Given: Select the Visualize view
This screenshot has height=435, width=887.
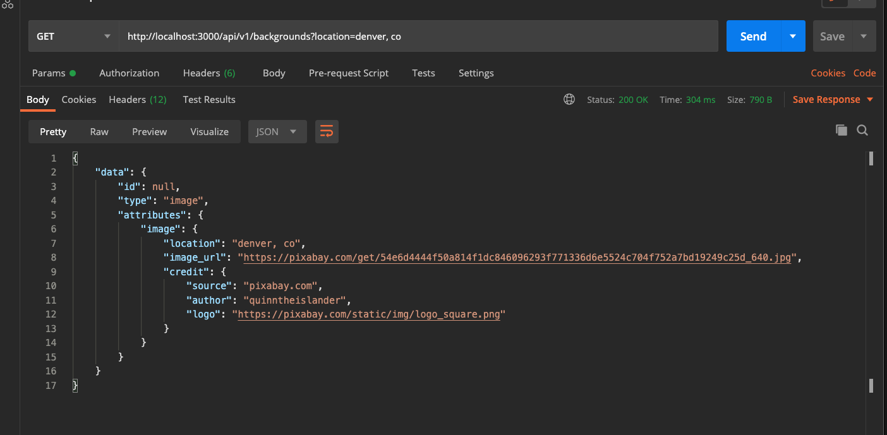Looking at the screenshot, I should 210,131.
